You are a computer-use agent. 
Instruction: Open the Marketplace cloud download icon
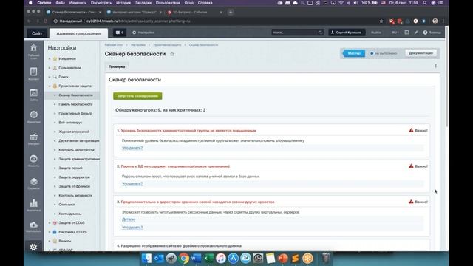coord(33,225)
